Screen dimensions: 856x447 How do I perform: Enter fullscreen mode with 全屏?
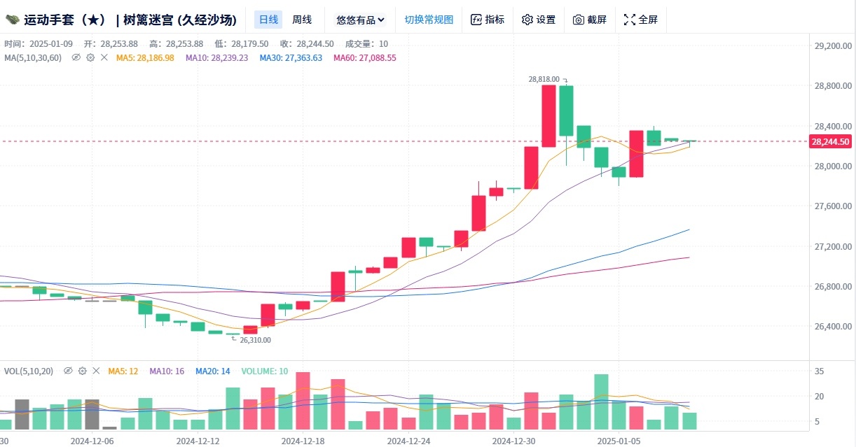(641, 20)
